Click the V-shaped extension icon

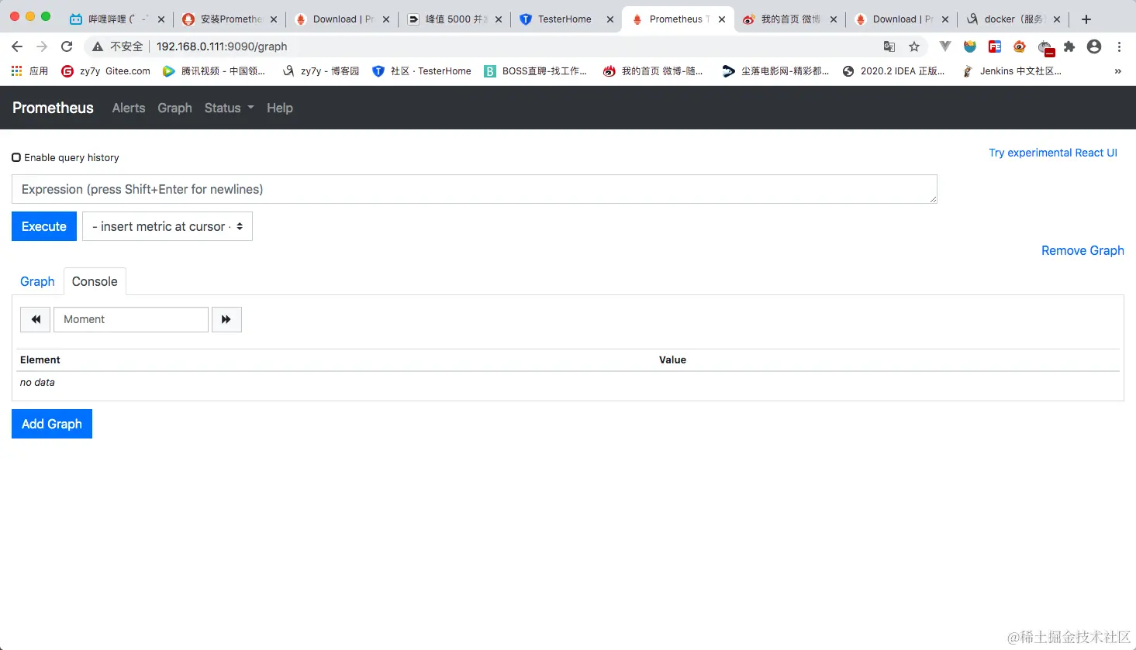pos(944,46)
